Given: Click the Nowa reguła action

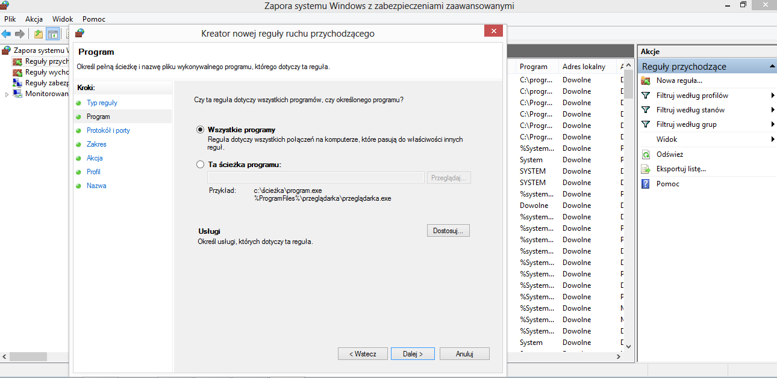Looking at the screenshot, I should [x=679, y=81].
